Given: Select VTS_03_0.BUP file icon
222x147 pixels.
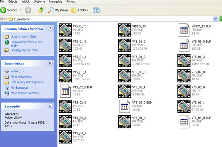Looking at the screenshot, I should click(x=125, y=107).
